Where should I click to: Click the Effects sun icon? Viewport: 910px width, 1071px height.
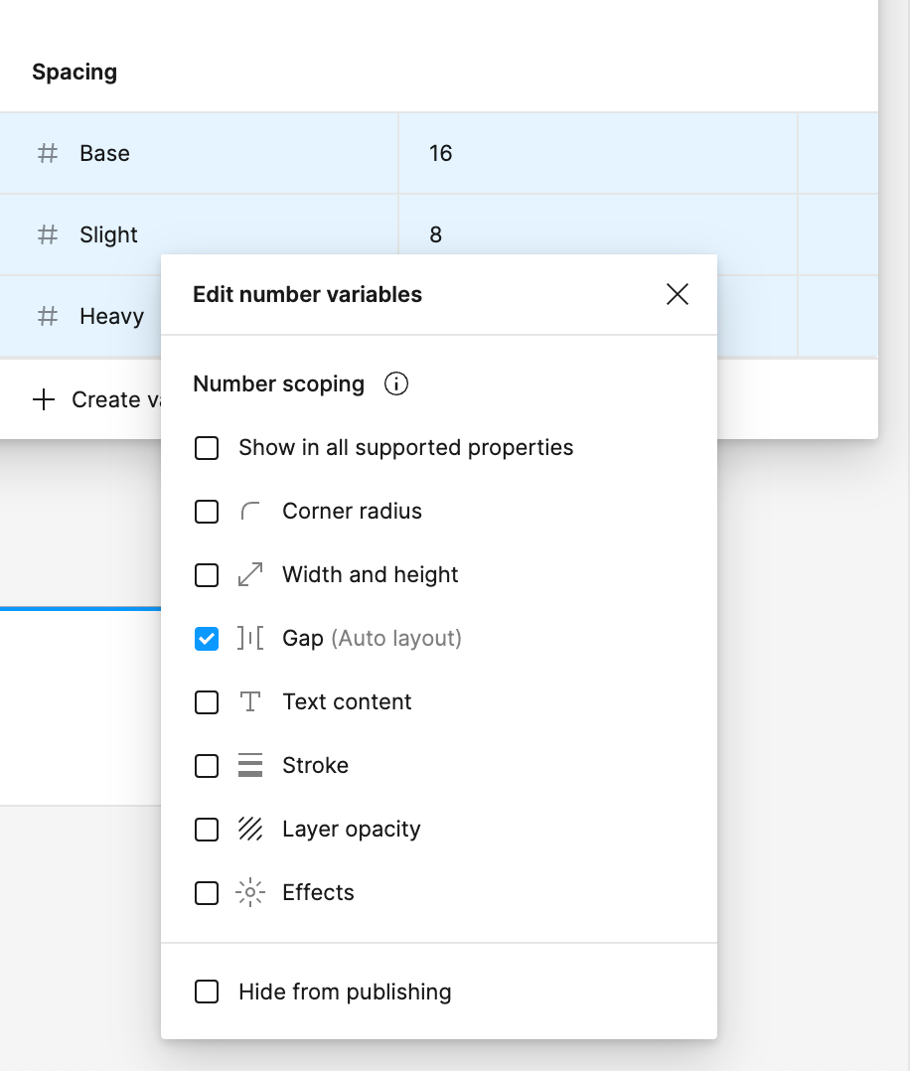coord(249,892)
